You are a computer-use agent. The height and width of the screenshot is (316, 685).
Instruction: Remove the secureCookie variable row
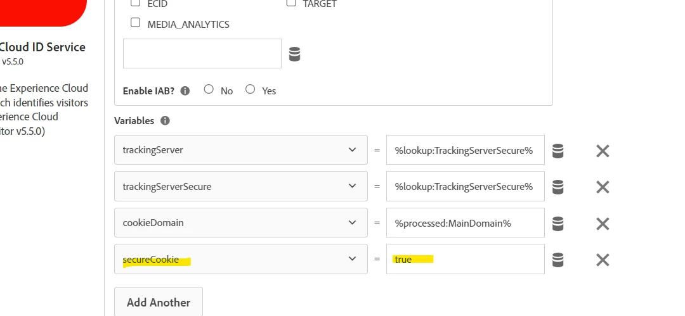click(603, 260)
